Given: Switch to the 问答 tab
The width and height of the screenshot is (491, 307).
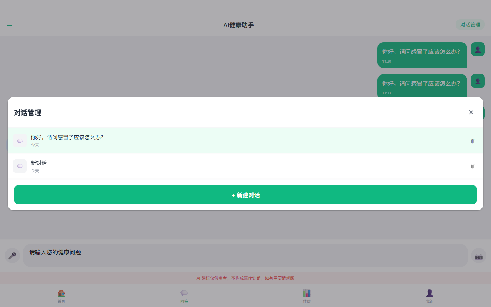Looking at the screenshot, I should click(x=184, y=296).
